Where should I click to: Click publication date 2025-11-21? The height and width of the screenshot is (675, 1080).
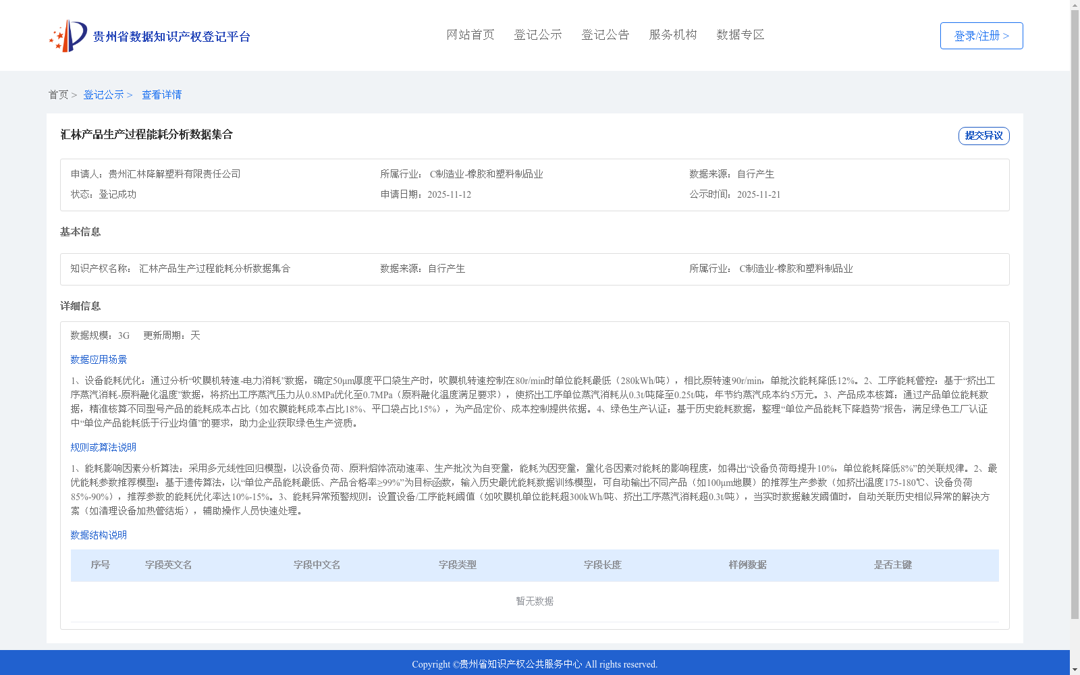[x=759, y=194]
